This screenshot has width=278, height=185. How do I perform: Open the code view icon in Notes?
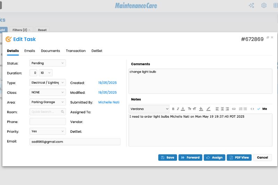[252, 109]
